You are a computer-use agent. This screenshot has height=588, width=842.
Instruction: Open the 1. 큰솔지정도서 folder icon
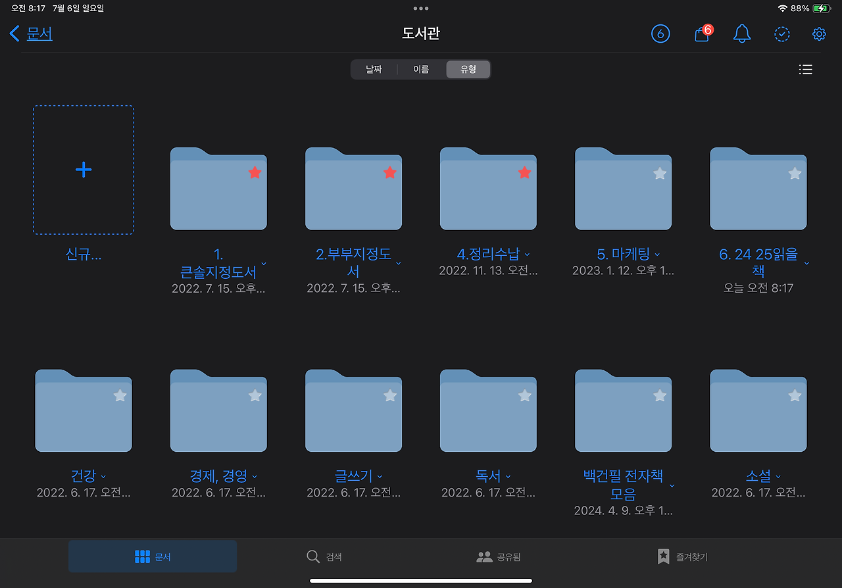[218, 188]
